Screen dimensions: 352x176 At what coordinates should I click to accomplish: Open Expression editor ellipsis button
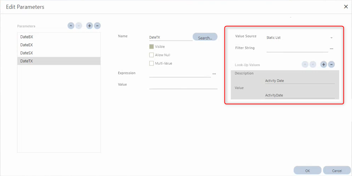point(214,74)
